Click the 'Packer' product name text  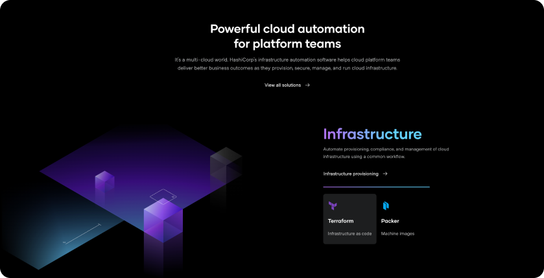point(390,221)
